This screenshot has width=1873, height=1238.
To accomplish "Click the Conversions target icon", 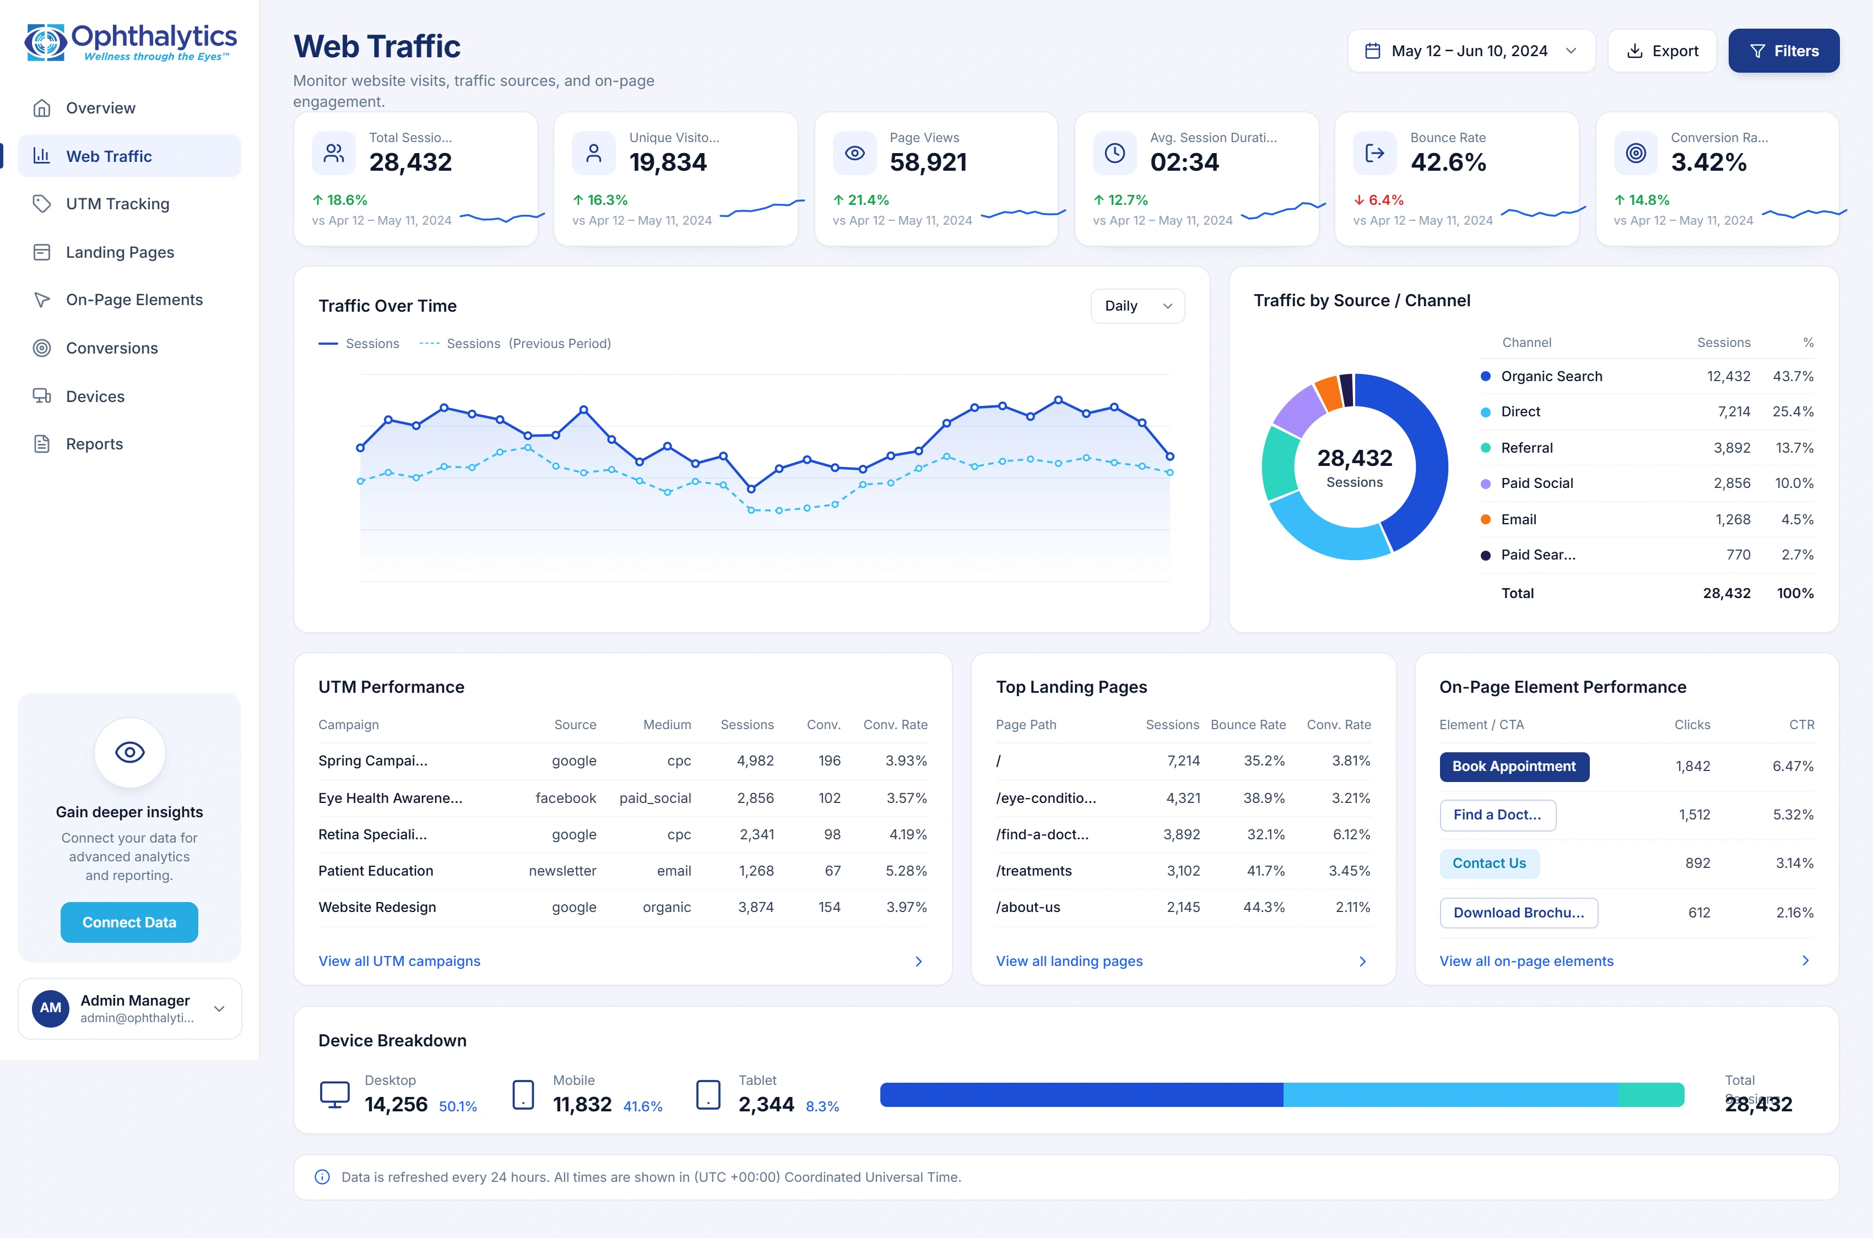I will click(x=42, y=348).
